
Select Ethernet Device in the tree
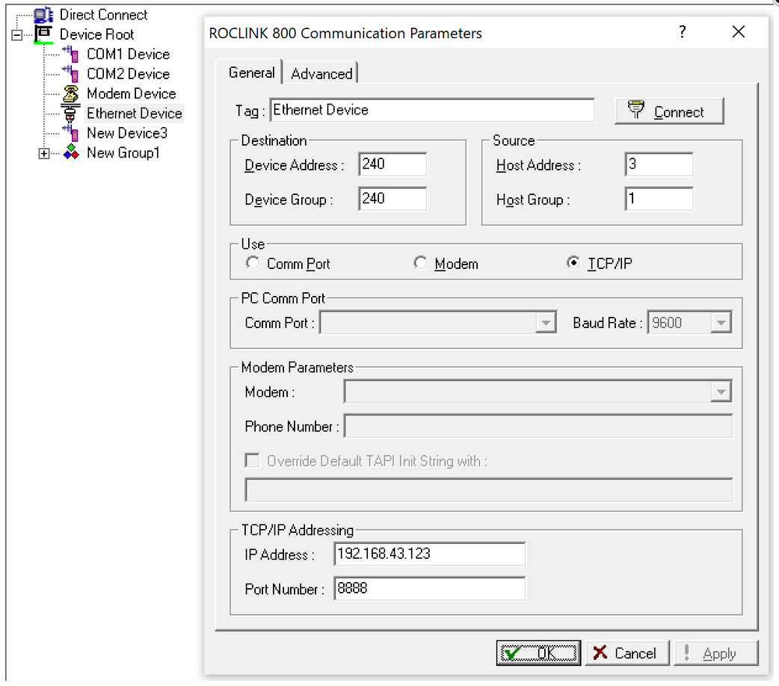click(x=134, y=114)
